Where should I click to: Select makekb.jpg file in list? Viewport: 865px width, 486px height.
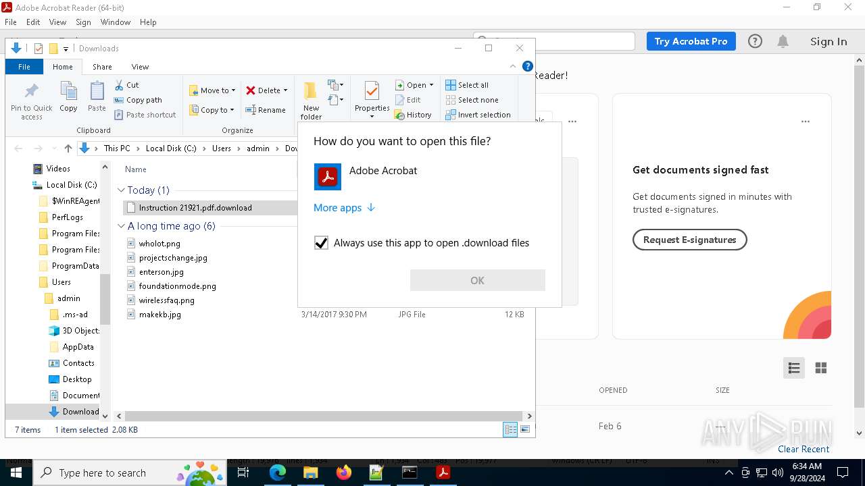(x=160, y=315)
